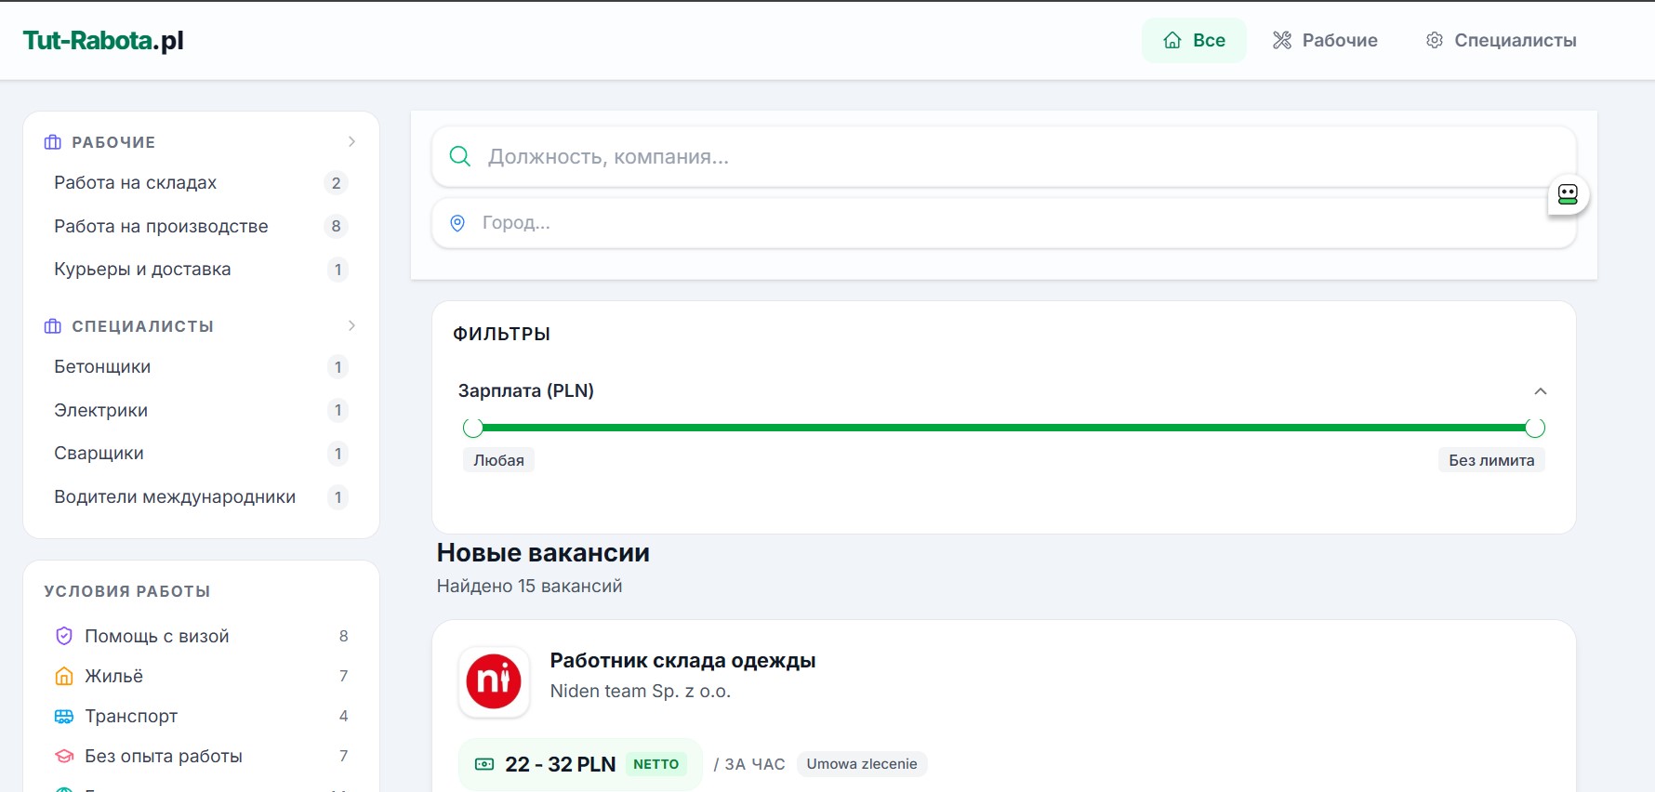This screenshot has width=1655, height=792.
Task: Click the count badge 2 beside Работа на складах
Action: [337, 183]
